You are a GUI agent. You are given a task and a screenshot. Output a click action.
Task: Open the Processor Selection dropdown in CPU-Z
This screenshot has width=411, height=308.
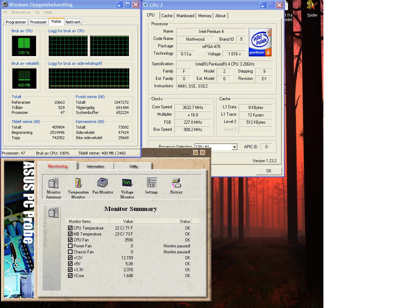[x=235, y=147]
